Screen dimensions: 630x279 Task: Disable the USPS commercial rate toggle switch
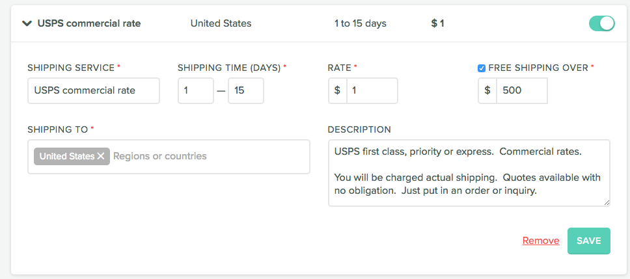click(x=601, y=23)
